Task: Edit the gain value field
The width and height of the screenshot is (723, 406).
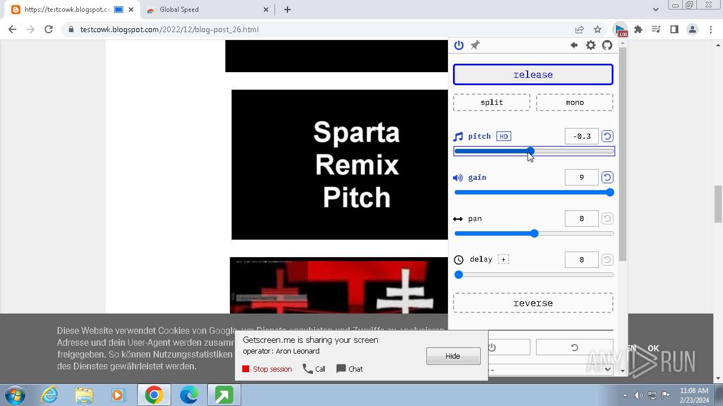Action: pos(581,177)
